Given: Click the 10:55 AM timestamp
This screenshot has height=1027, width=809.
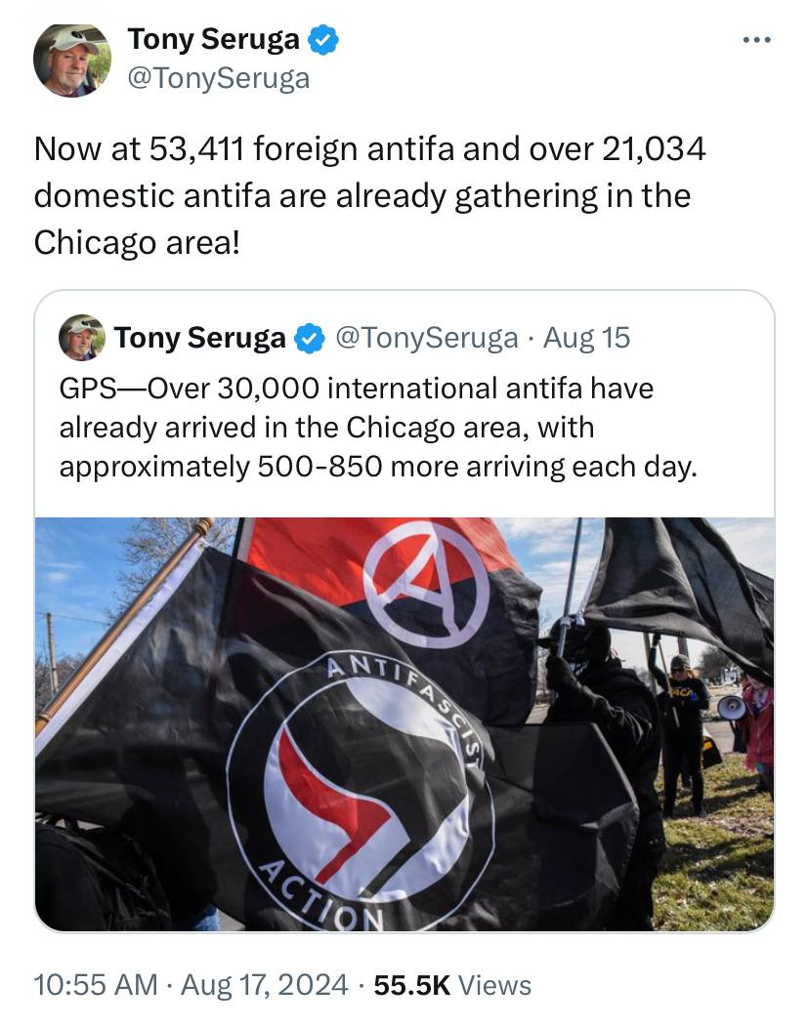Looking at the screenshot, I should point(96,984).
